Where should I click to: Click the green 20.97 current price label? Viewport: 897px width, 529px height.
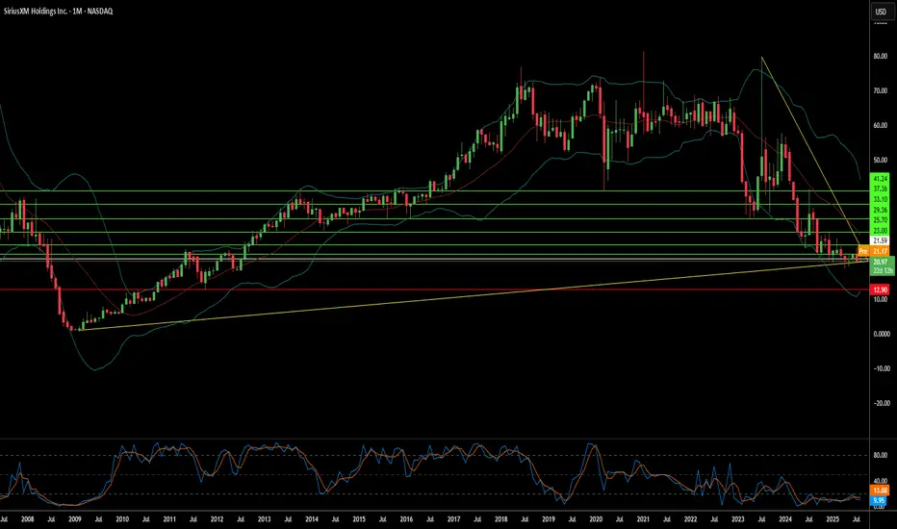(879, 261)
